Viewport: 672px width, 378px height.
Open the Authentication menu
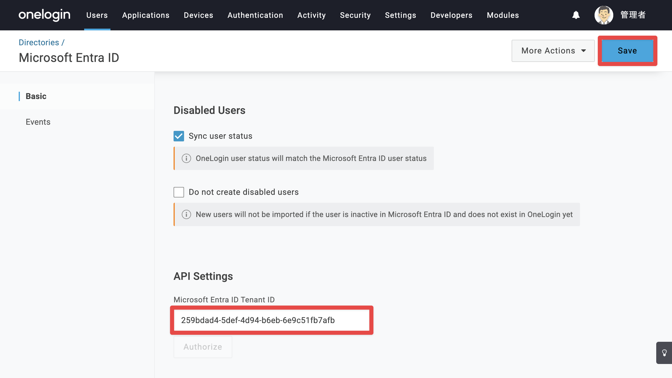click(255, 15)
